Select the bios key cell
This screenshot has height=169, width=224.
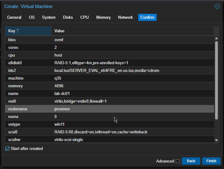click(28, 40)
